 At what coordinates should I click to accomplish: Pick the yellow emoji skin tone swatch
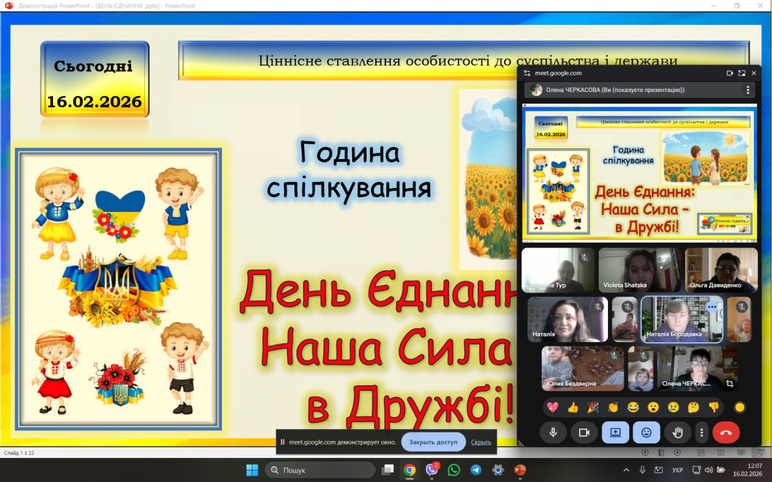click(740, 408)
